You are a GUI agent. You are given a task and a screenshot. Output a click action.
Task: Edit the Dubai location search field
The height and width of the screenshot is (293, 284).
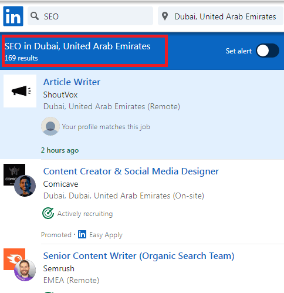click(x=221, y=16)
